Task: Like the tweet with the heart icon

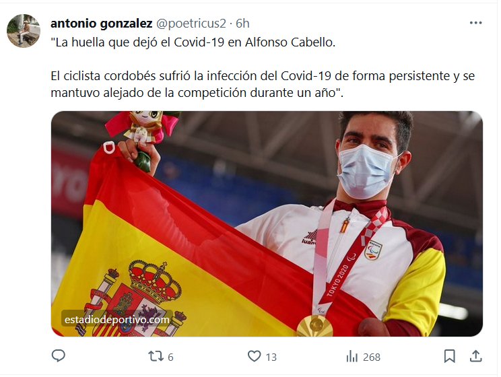Action: 255,356
